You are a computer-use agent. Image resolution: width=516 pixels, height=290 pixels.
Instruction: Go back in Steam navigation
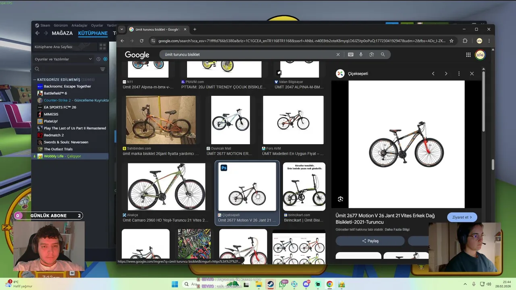37,33
